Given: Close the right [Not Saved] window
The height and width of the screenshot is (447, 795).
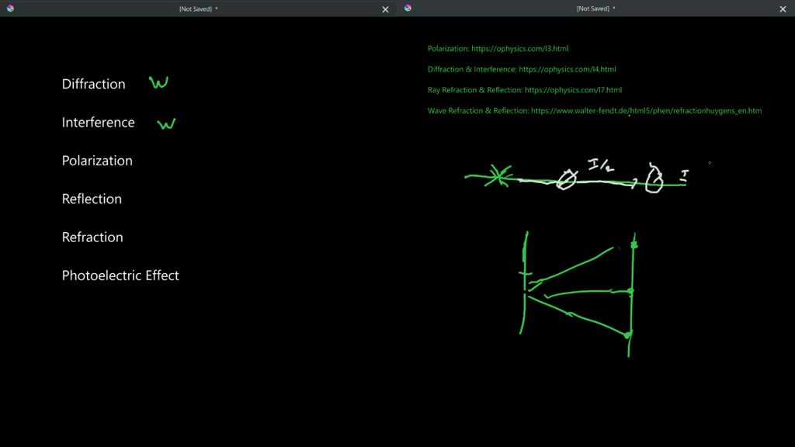Looking at the screenshot, I should (x=783, y=9).
